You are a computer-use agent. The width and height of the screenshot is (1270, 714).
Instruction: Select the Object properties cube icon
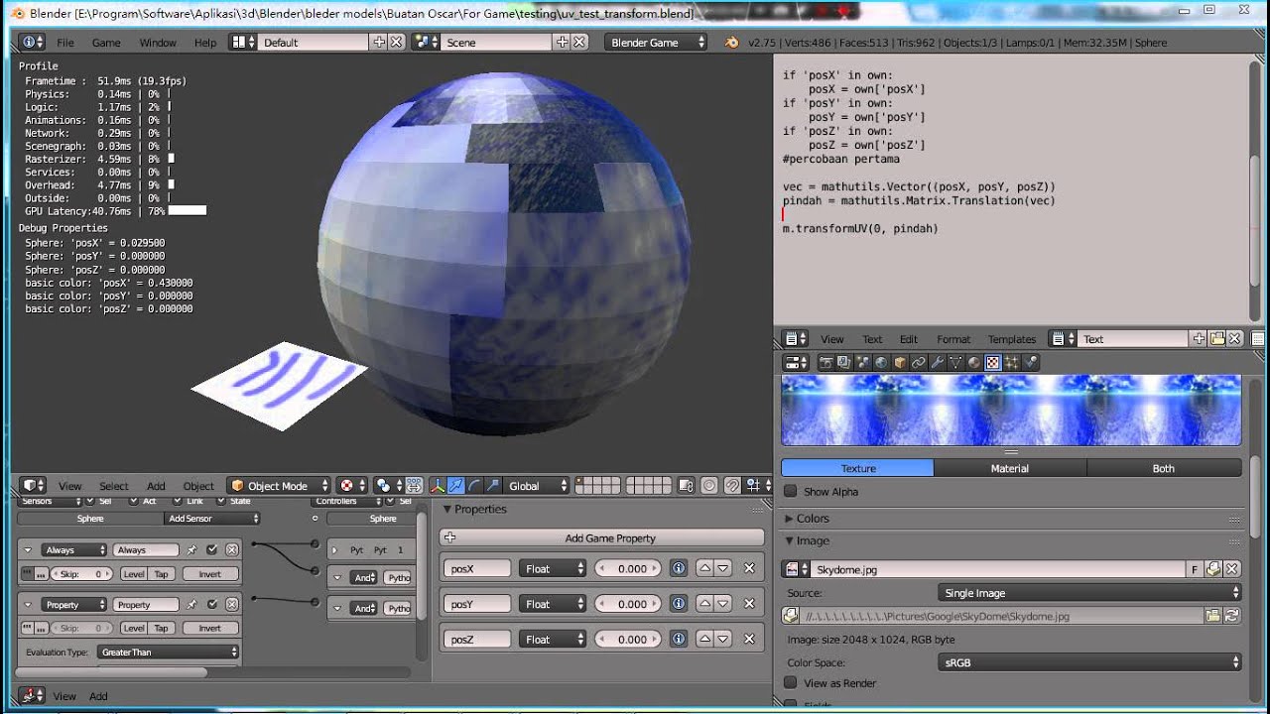pyautogui.click(x=900, y=363)
